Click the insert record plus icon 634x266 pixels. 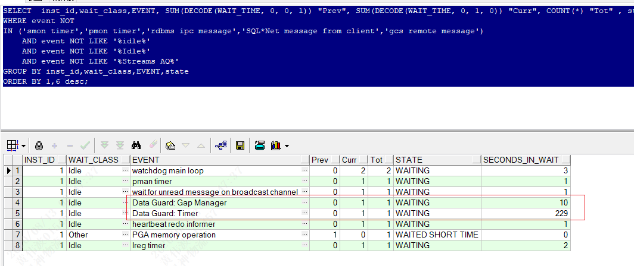[55, 145]
